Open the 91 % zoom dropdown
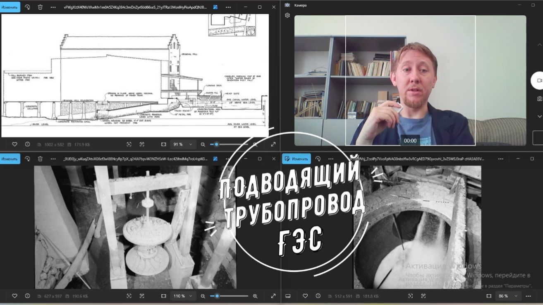This screenshot has width=543, height=305. click(182, 144)
